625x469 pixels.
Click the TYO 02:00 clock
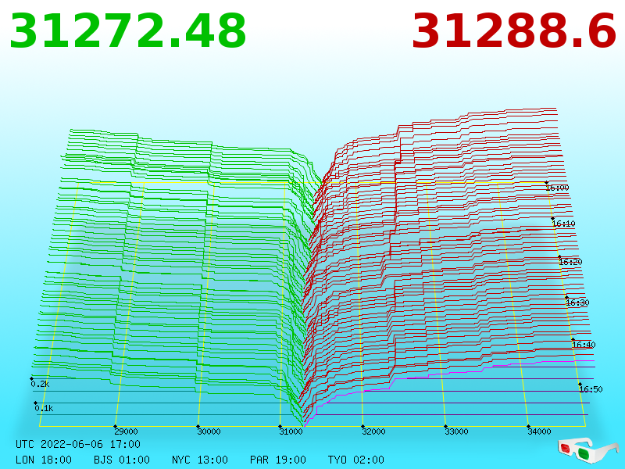tap(356, 460)
